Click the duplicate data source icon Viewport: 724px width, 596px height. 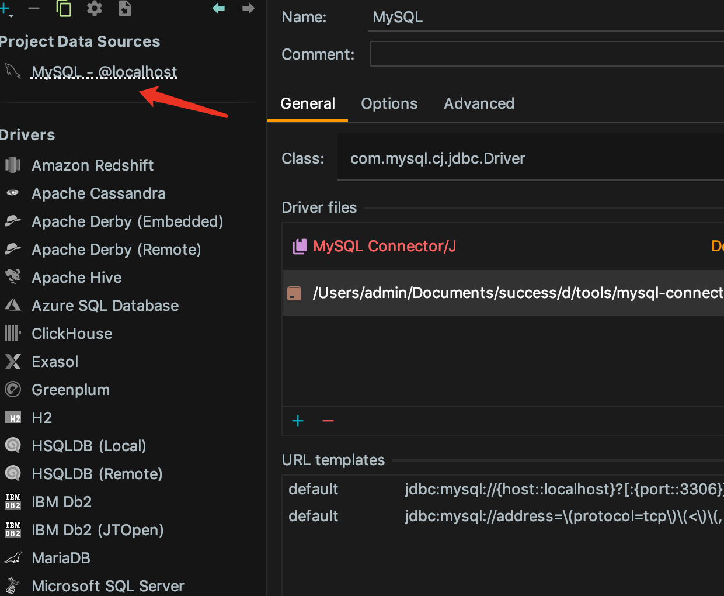(64, 8)
